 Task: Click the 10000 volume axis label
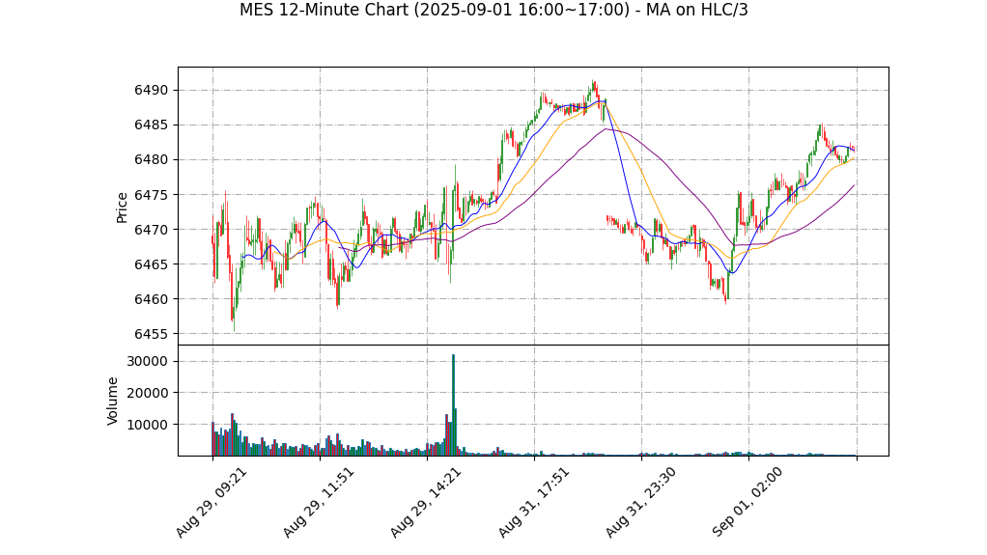(x=148, y=425)
